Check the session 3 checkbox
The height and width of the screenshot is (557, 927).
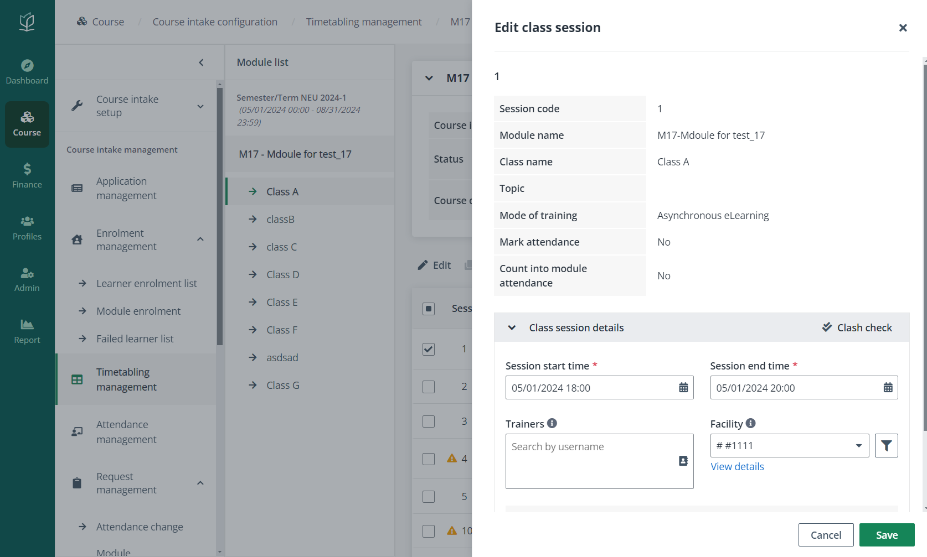tap(429, 421)
